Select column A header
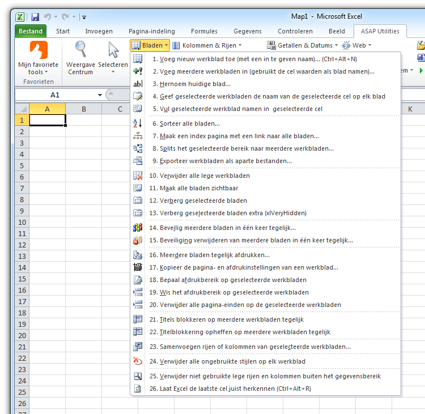Screen dimensions: 425x414 click(x=47, y=109)
